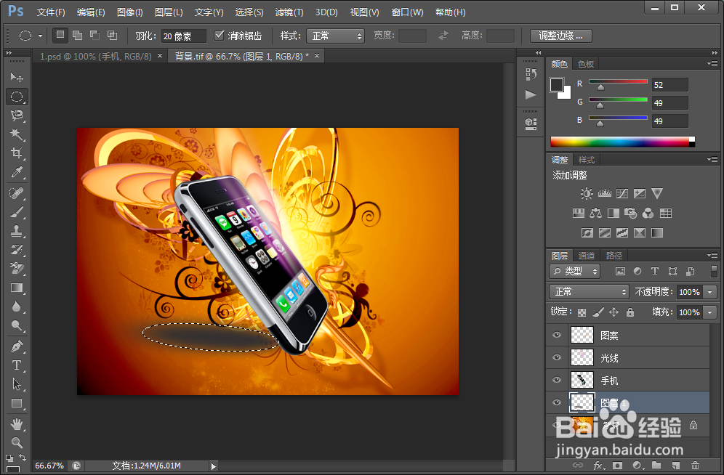Hide the 图层 1 layer
The width and height of the screenshot is (724, 475).
click(557, 402)
